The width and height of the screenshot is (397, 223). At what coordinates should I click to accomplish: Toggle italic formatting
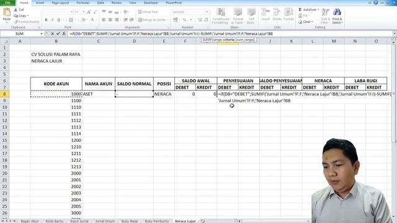tap(52, 20)
